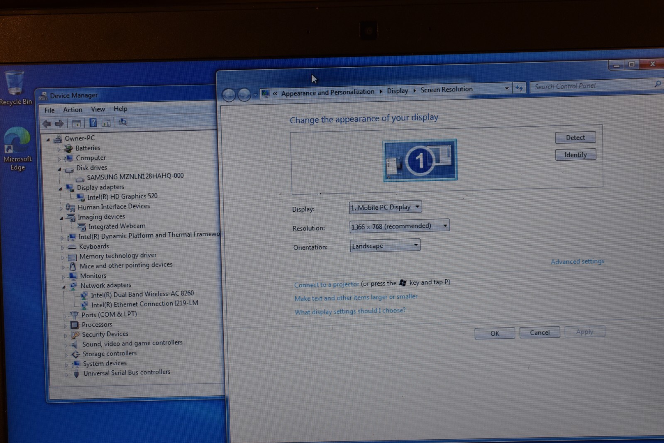Select Human Interface Devices entry
The height and width of the screenshot is (443, 664).
click(114, 207)
